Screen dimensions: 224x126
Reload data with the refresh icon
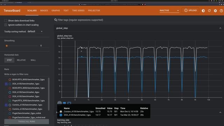pyautogui.click(x=209, y=11)
